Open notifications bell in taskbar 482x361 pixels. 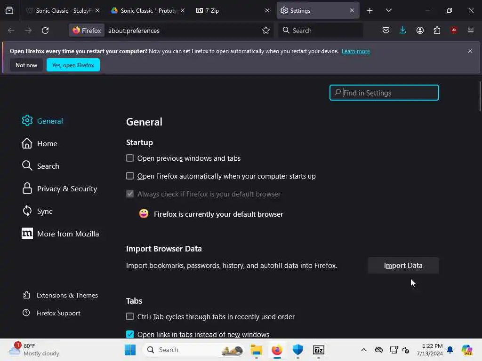click(x=450, y=350)
